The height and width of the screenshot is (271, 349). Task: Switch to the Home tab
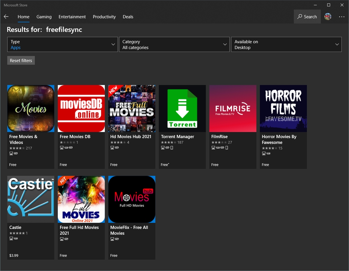[x=24, y=17]
